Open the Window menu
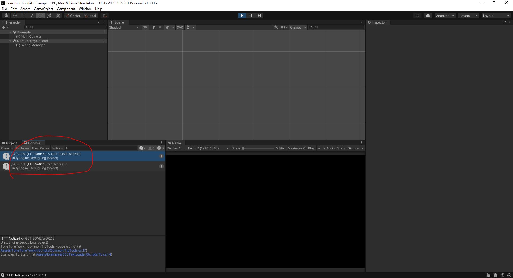Image resolution: width=513 pixels, height=278 pixels. [85, 9]
